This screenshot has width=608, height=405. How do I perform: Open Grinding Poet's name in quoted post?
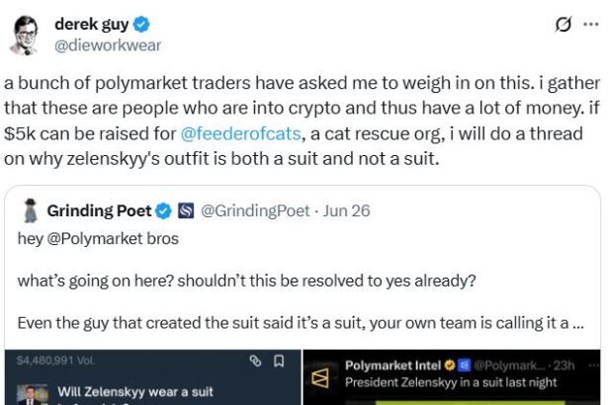(x=99, y=209)
